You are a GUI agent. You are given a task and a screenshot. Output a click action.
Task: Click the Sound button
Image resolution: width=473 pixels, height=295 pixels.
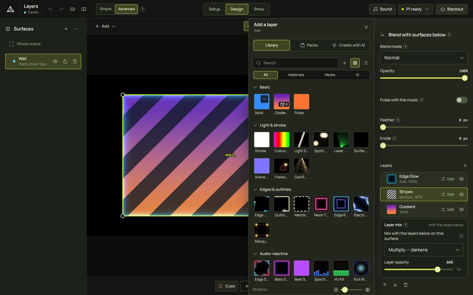382,9
